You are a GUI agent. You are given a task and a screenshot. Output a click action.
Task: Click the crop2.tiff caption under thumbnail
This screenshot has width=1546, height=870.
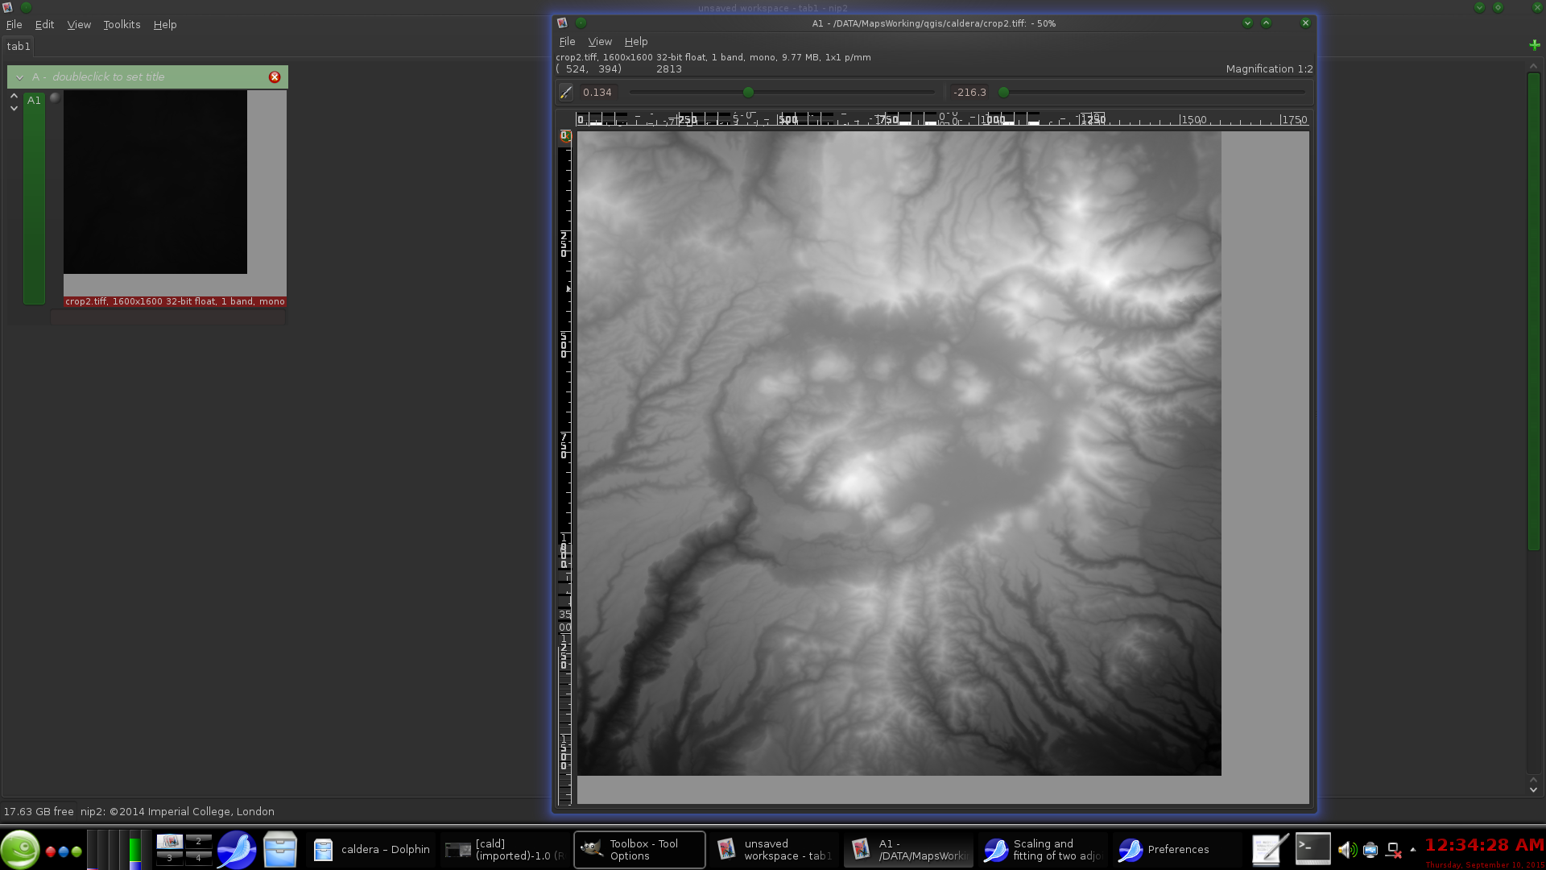point(175,301)
